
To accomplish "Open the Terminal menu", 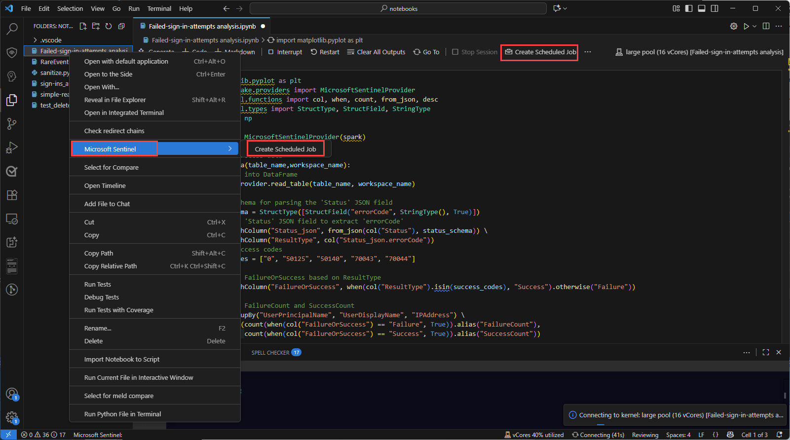I will [x=159, y=8].
